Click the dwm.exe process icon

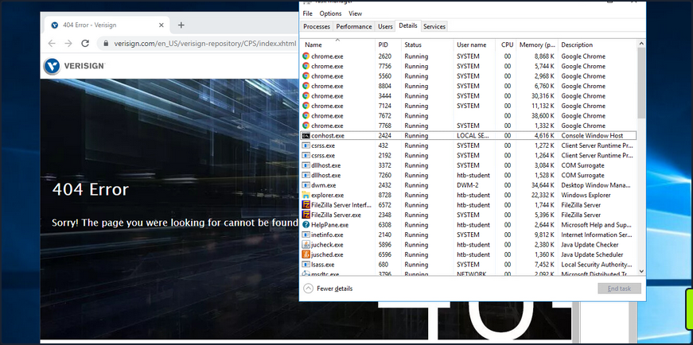pyautogui.click(x=306, y=185)
